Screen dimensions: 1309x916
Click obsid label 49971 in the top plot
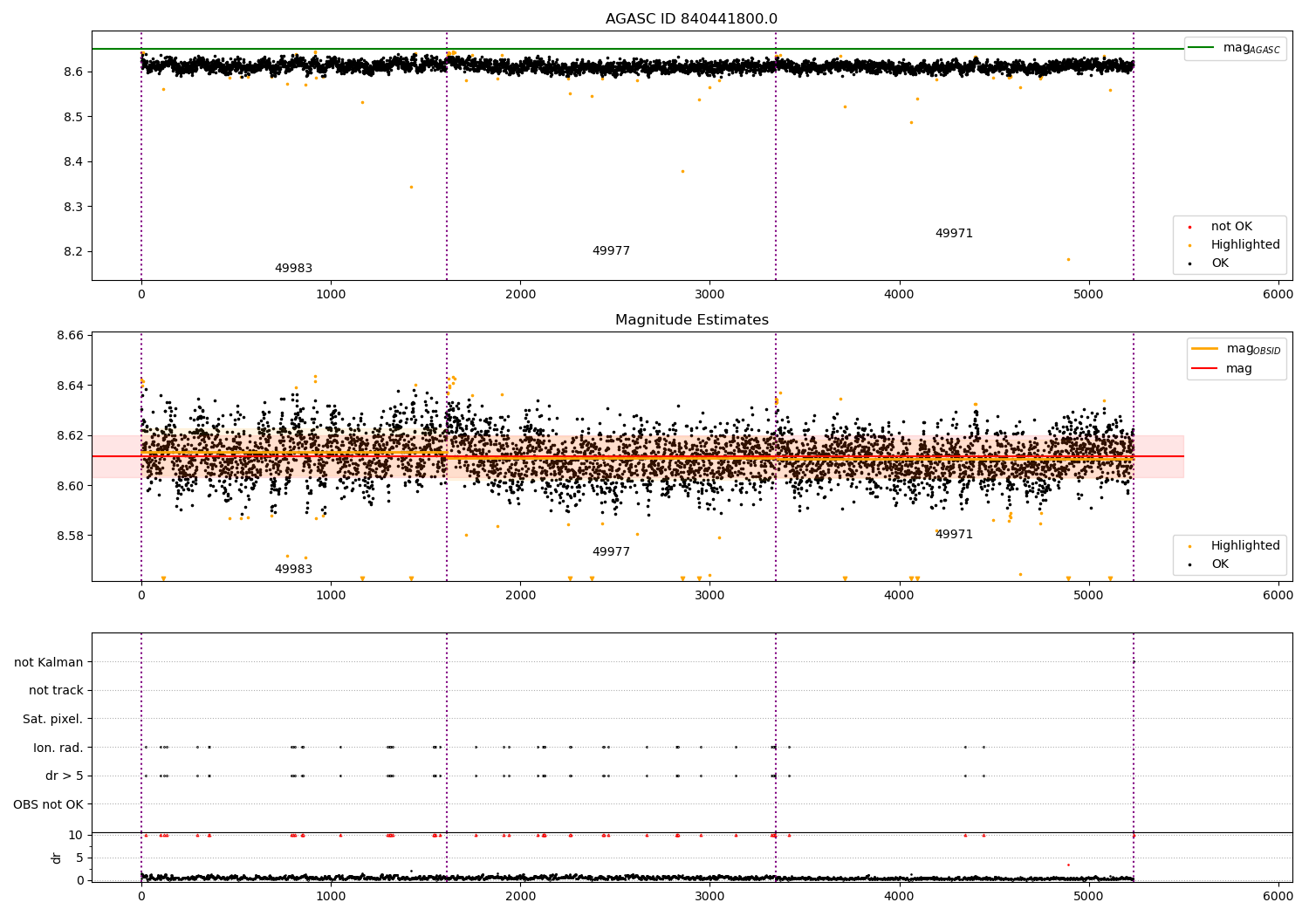[x=954, y=234]
